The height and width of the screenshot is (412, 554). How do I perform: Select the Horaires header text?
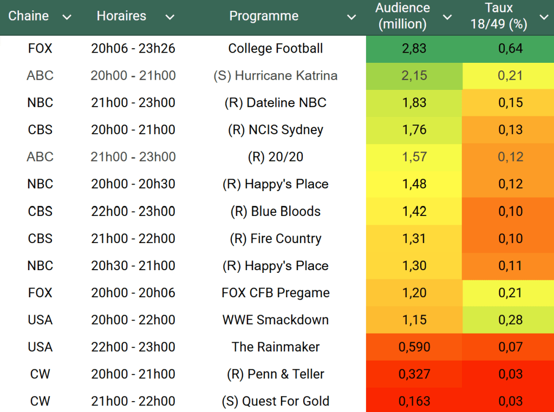tap(121, 16)
